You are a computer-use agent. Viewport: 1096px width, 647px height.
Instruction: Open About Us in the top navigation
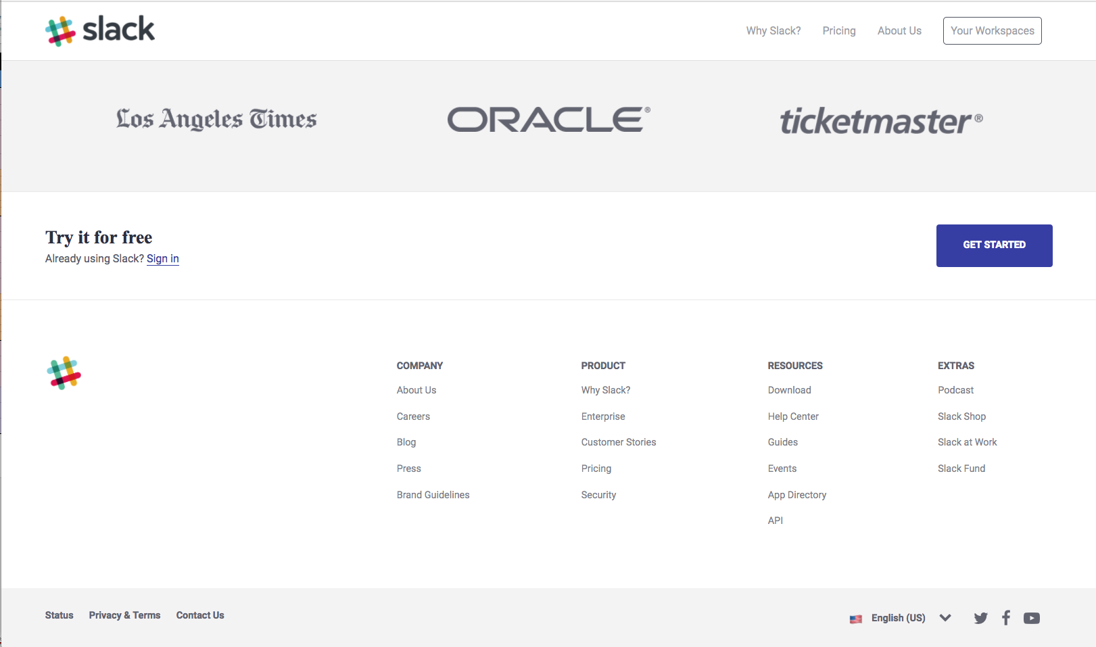[899, 31]
